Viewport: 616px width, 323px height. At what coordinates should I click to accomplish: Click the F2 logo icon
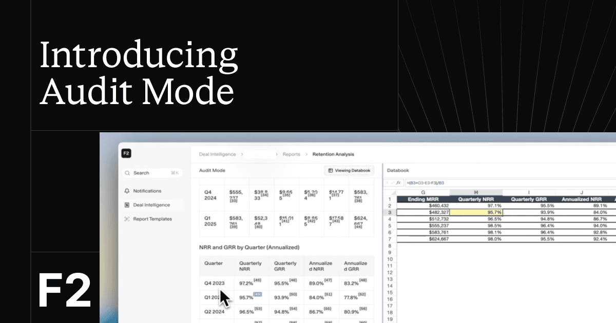(126, 153)
